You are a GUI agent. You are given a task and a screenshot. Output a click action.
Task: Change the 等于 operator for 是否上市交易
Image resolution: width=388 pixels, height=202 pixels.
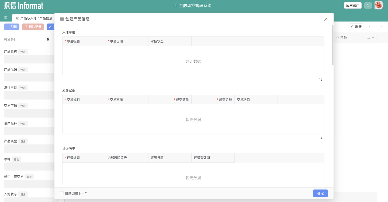pos(29,177)
